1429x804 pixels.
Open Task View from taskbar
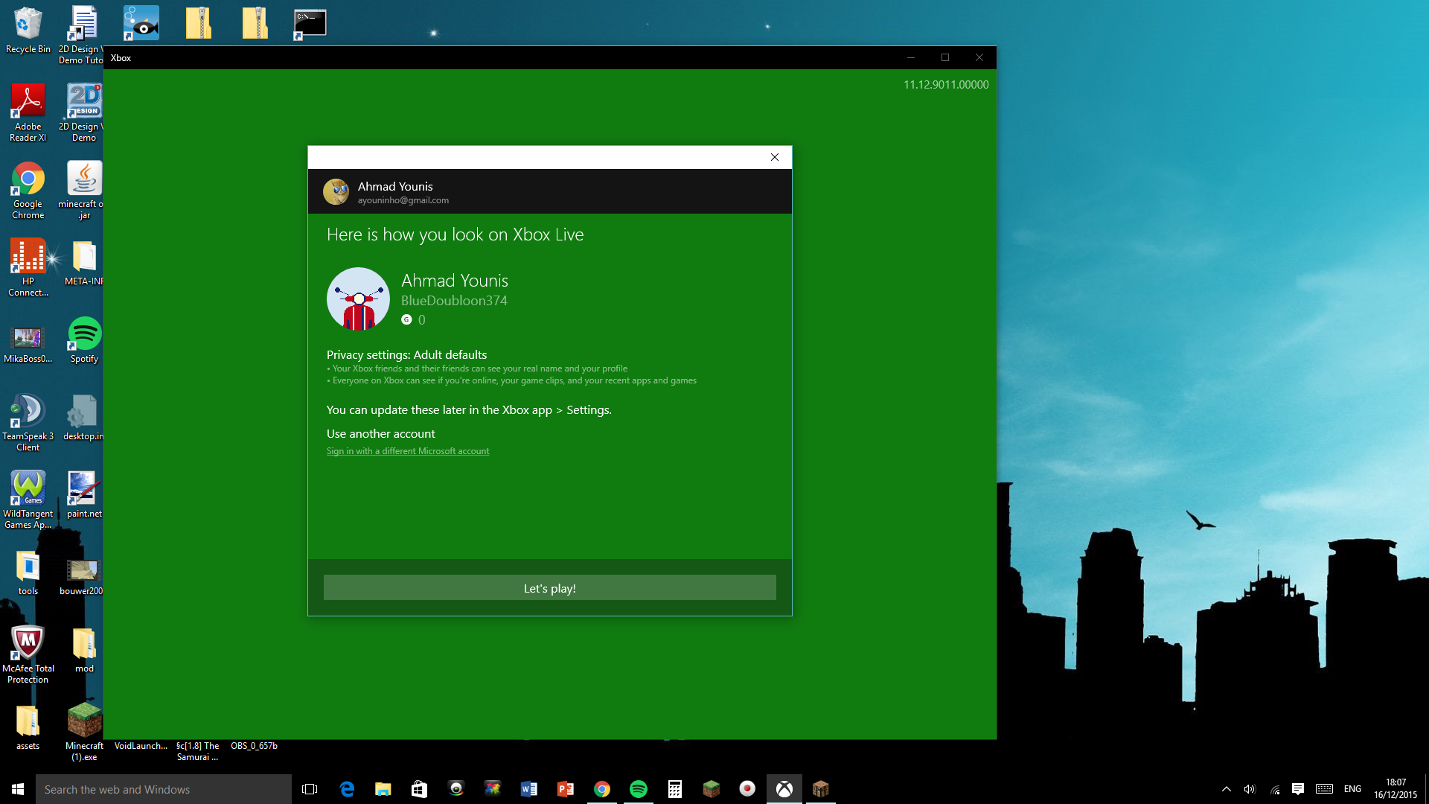pyautogui.click(x=310, y=789)
